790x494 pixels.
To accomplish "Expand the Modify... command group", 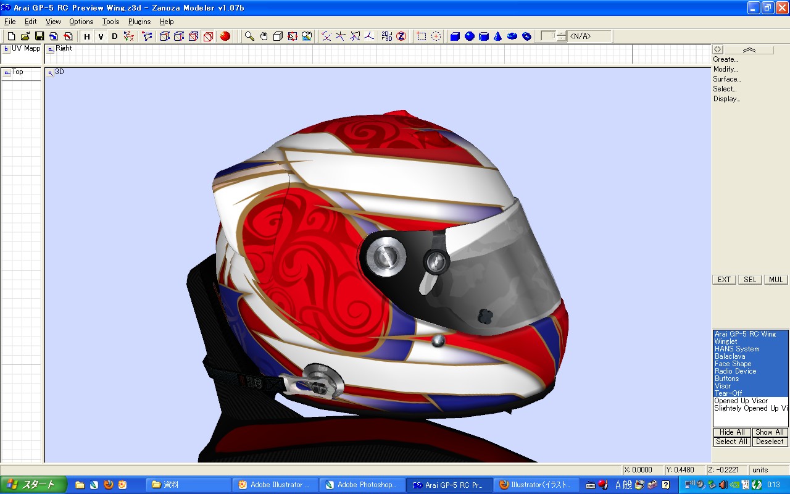I will 725,69.
